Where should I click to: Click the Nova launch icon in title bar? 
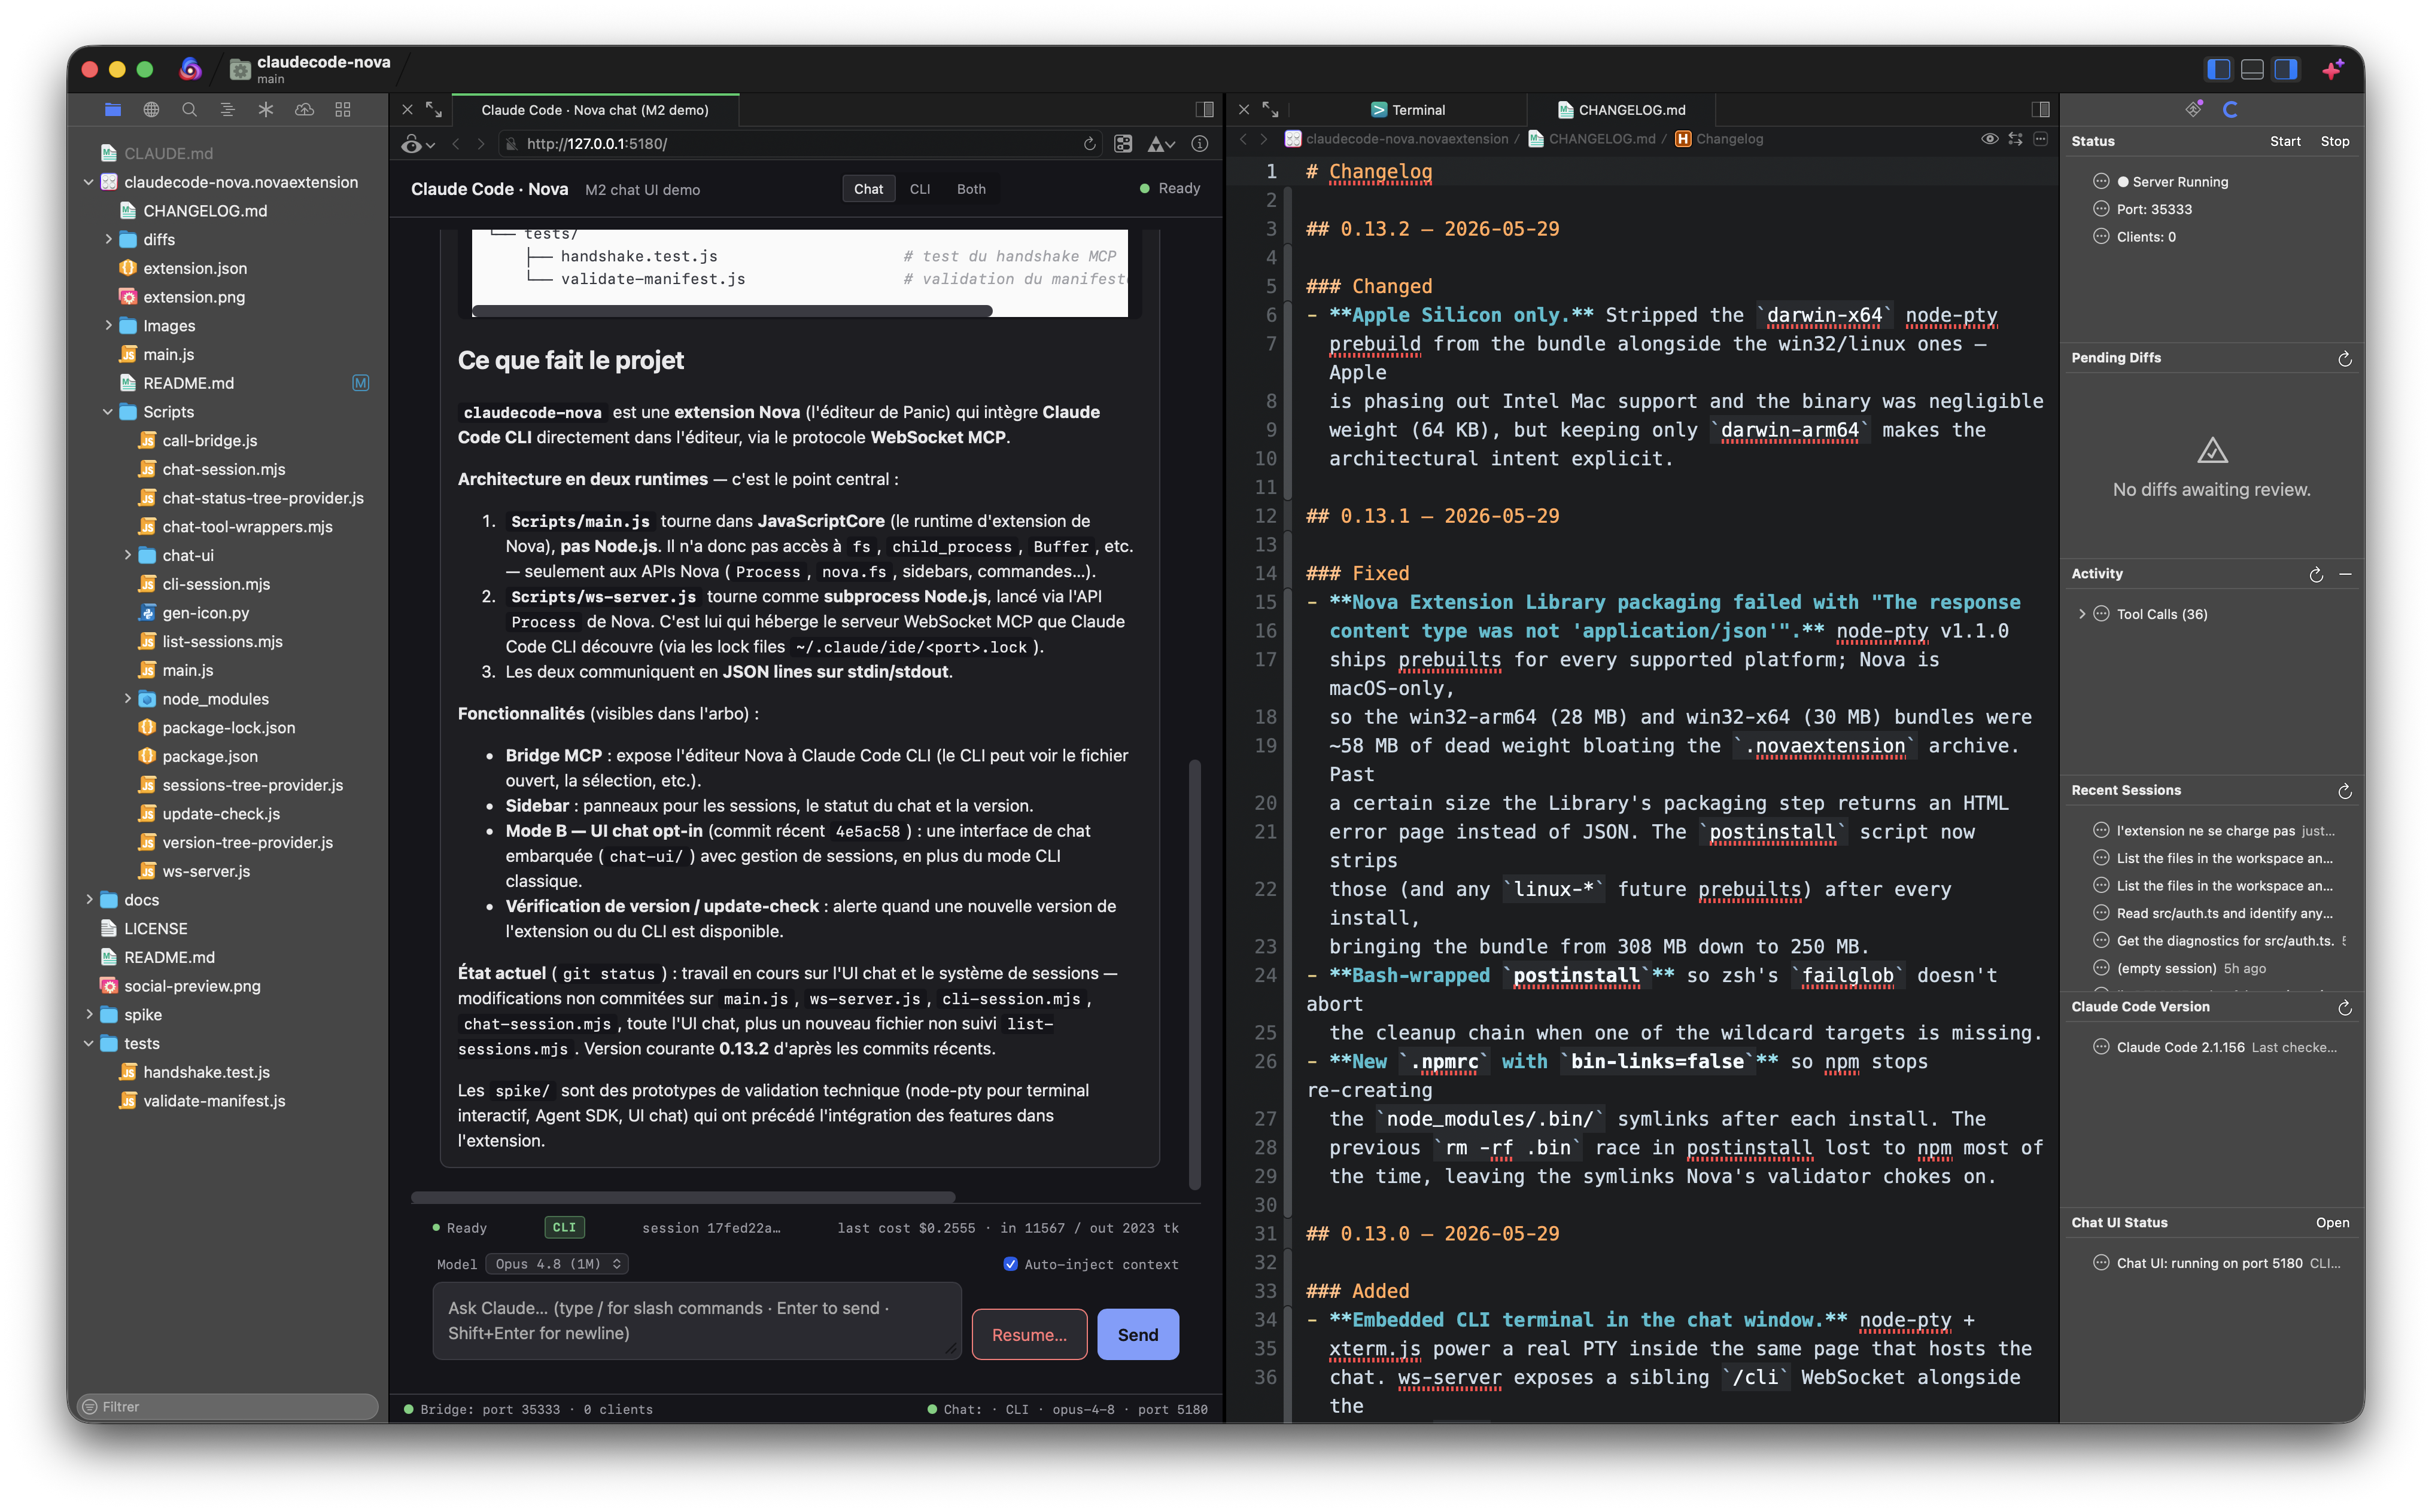[190, 69]
